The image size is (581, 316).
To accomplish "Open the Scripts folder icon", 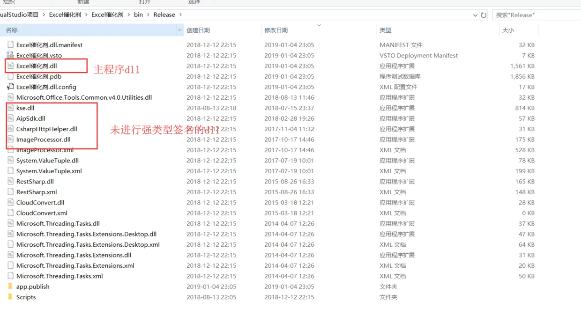I will [x=11, y=297].
